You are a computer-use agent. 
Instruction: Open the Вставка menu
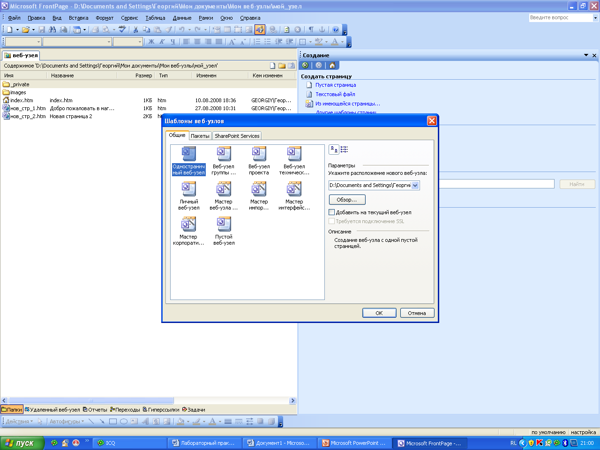coord(79,18)
